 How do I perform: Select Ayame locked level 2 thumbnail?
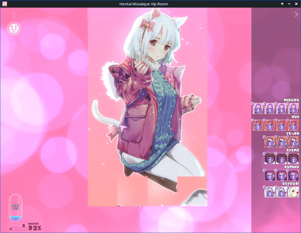pos(281,158)
